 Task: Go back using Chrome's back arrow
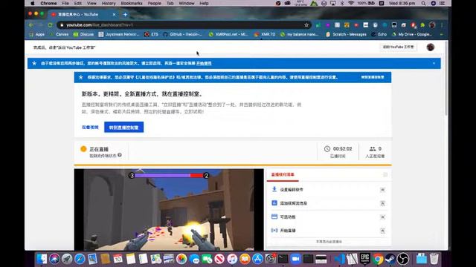click(31, 24)
